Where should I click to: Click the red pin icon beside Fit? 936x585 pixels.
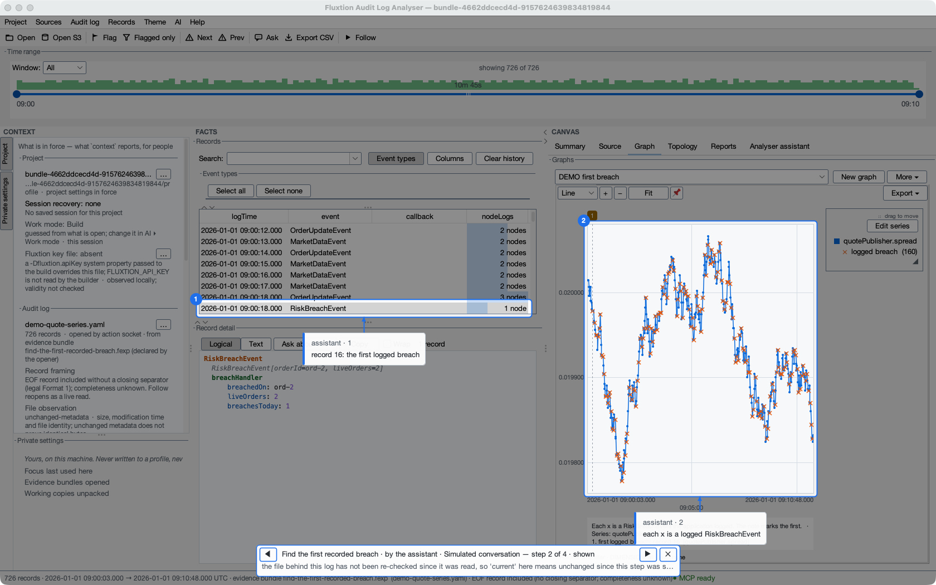[x=676, y=193]
